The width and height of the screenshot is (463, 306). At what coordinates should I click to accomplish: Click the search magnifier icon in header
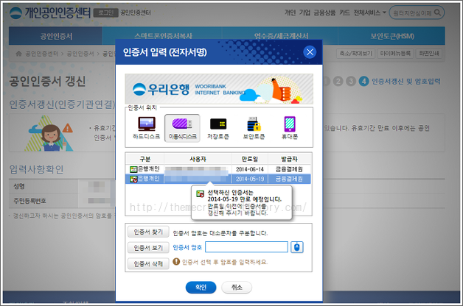pyautogui.click(x=437, y=13)
